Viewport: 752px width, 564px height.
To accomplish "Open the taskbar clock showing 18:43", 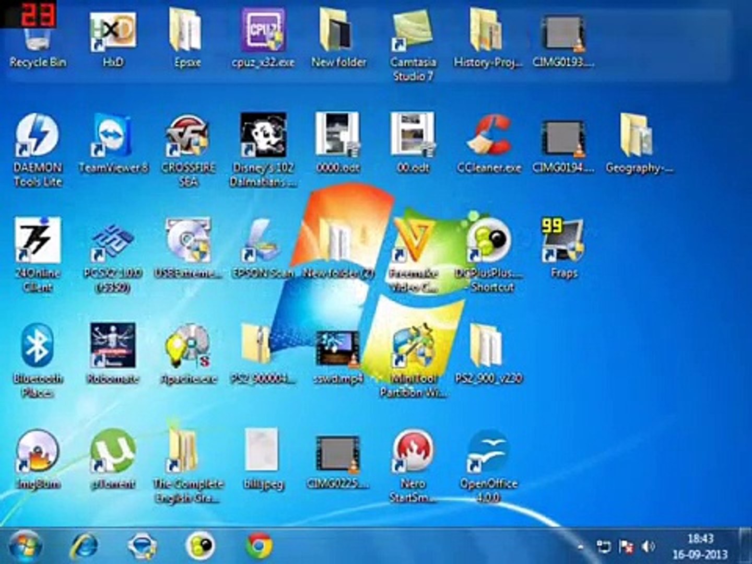I will 700,546.
